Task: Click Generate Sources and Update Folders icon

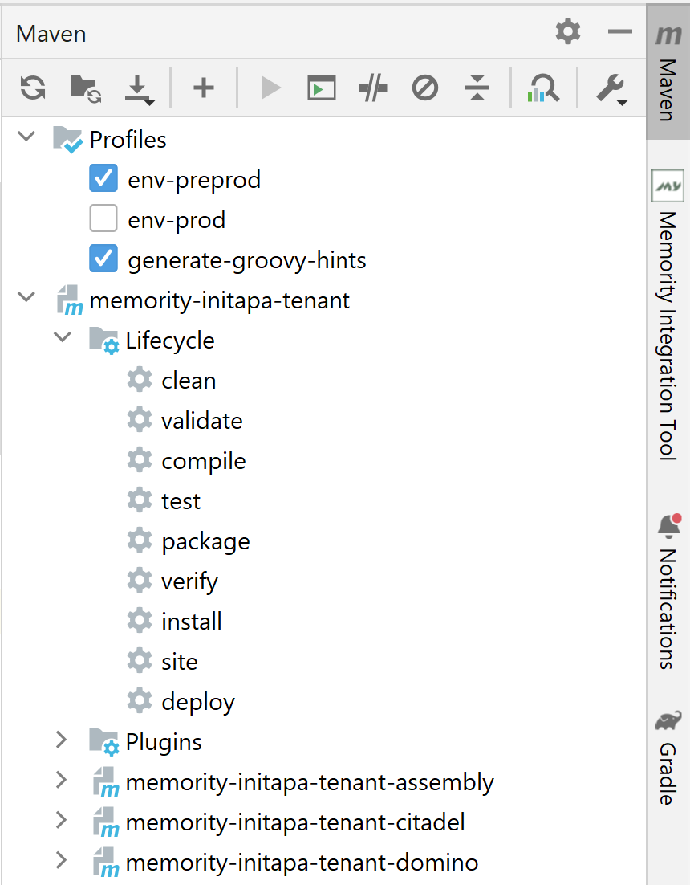Action: [84, 87]
